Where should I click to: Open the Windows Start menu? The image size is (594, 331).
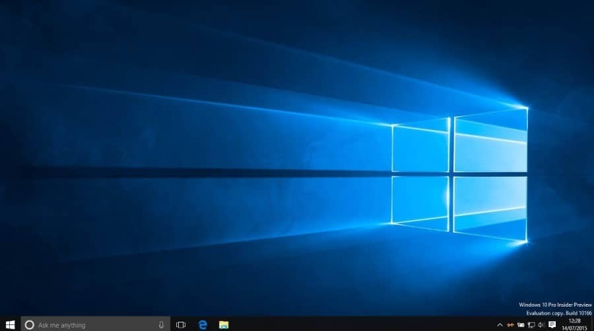pyautogui.click(x=10, y=324)
